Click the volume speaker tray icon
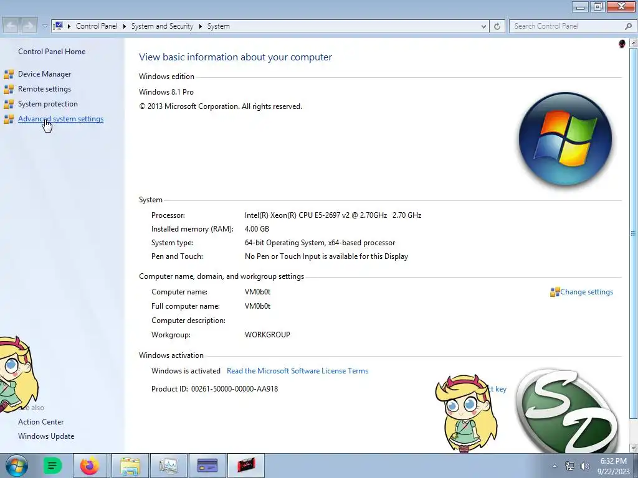The image size is (638, 478). (x=585, y=466)
